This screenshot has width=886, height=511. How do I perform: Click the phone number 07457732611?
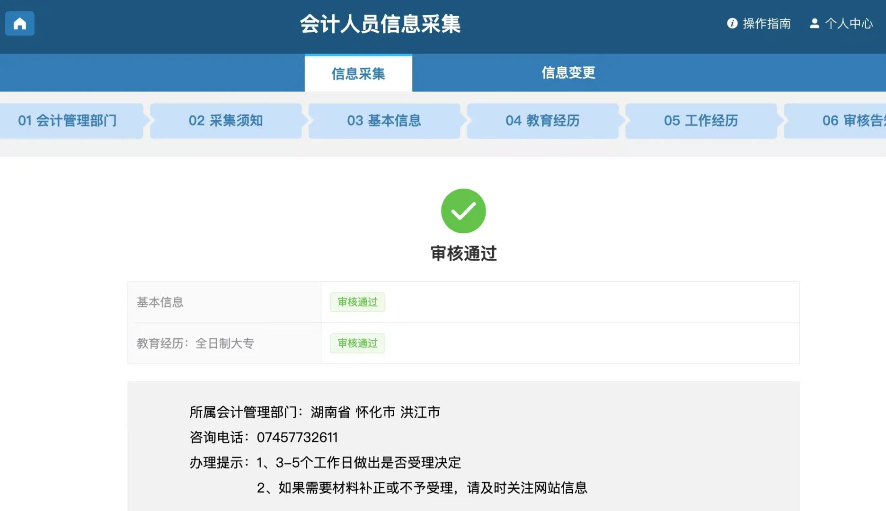tap(297, 437)
